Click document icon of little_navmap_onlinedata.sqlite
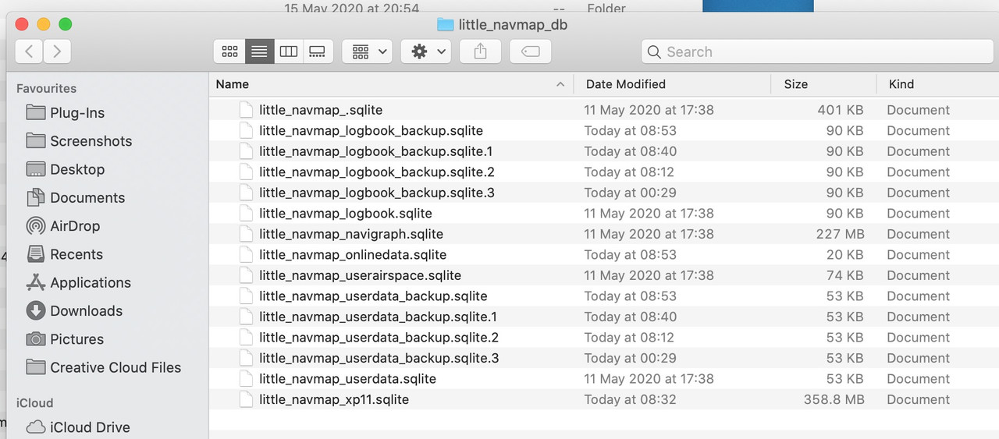 (246, 255)
